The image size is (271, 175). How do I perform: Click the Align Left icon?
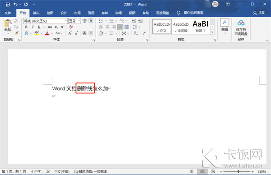[101, 27]
